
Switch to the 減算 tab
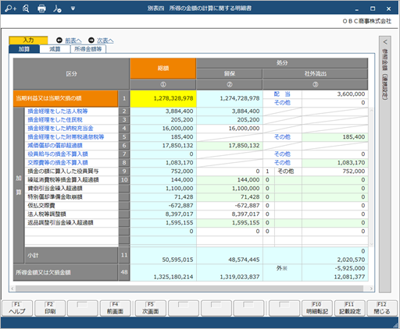(x=55, y=49)
